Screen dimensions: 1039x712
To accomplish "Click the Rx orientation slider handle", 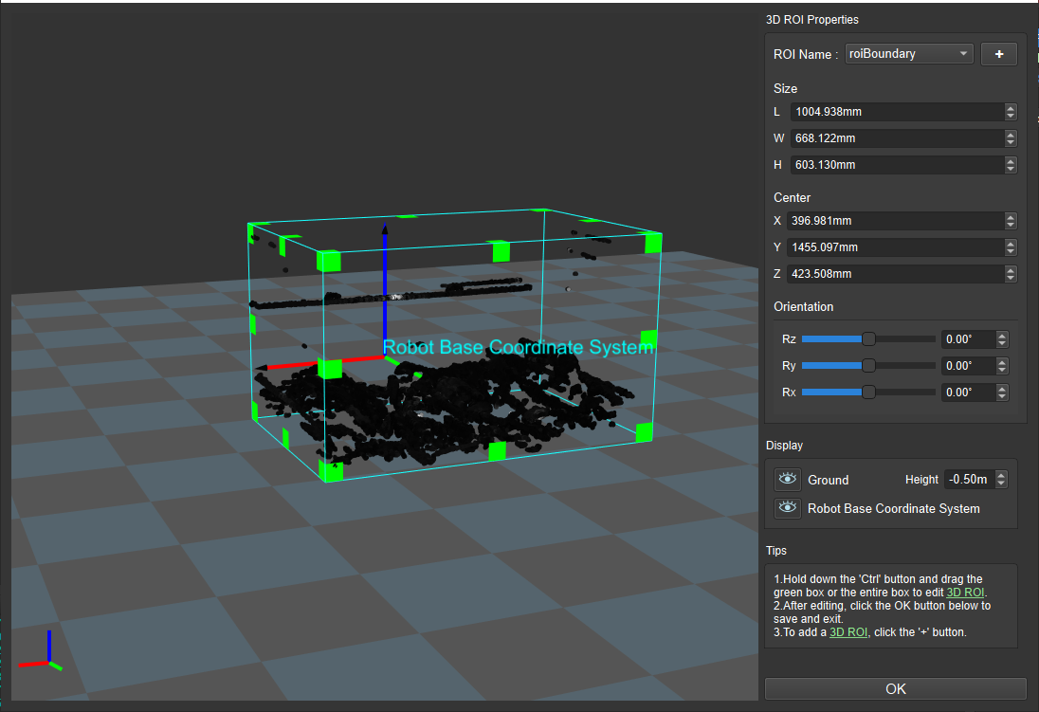I will pos(868,392).
